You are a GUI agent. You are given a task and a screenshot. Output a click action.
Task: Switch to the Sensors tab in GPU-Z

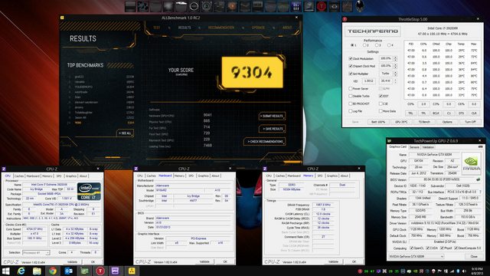pyautogui.click(x=414, y=147)
